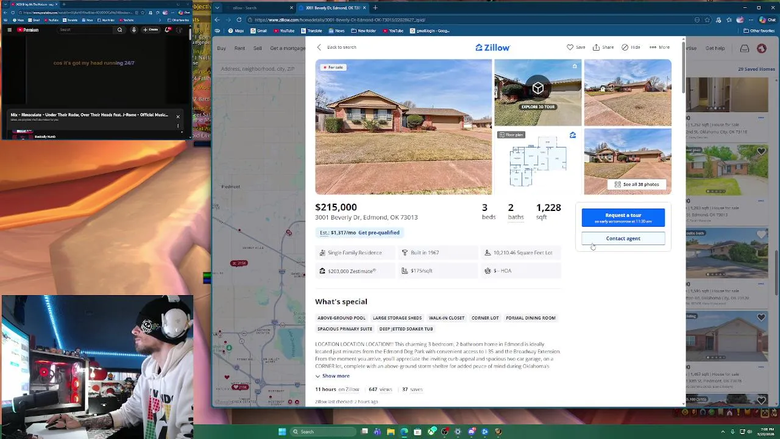Click the Zillow logo in the listing header
This screenshot has width=780, height=439.
click(x=492, y=47)
